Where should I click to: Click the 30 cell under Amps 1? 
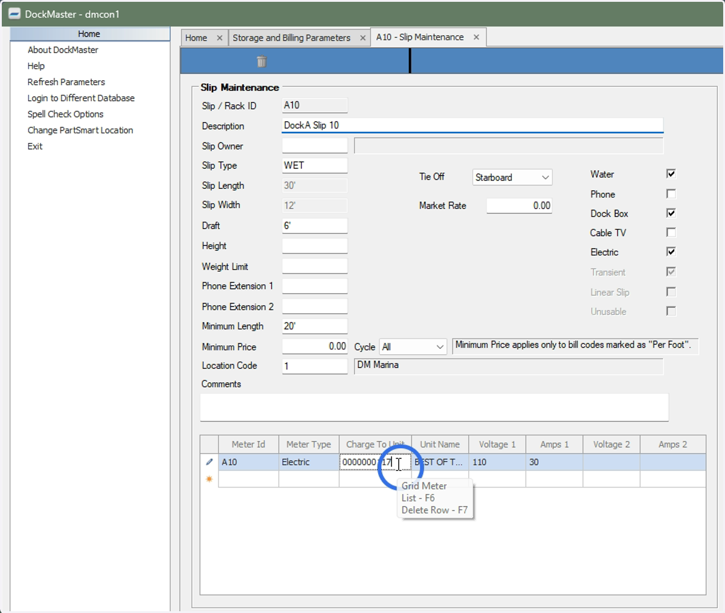(x=554, y=462)
